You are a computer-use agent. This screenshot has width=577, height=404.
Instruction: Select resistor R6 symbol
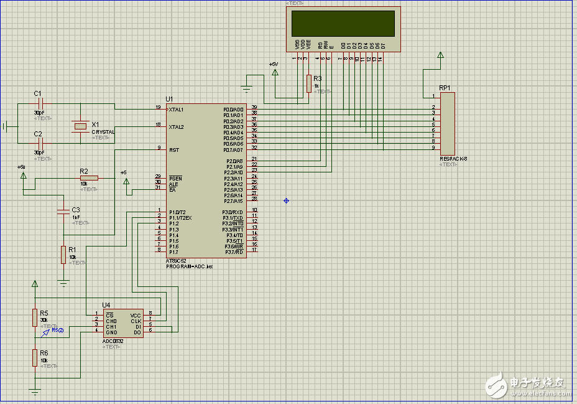click(35, 358)
